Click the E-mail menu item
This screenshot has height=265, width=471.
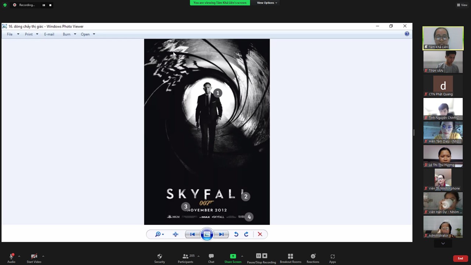coord(49,34)
